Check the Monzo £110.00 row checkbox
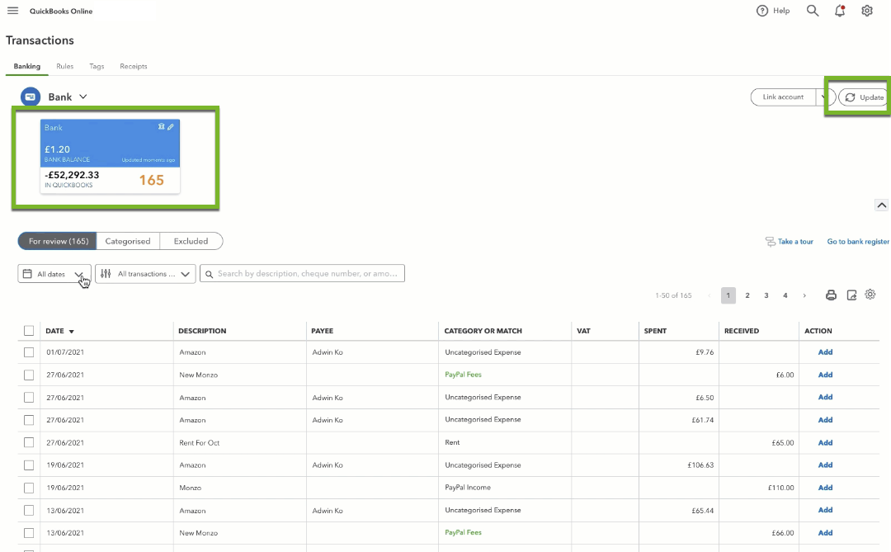891x552 pixels. 29,488
